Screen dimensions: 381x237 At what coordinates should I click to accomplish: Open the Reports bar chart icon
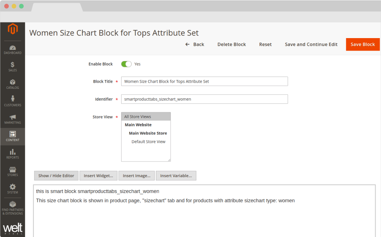(13, 152)
